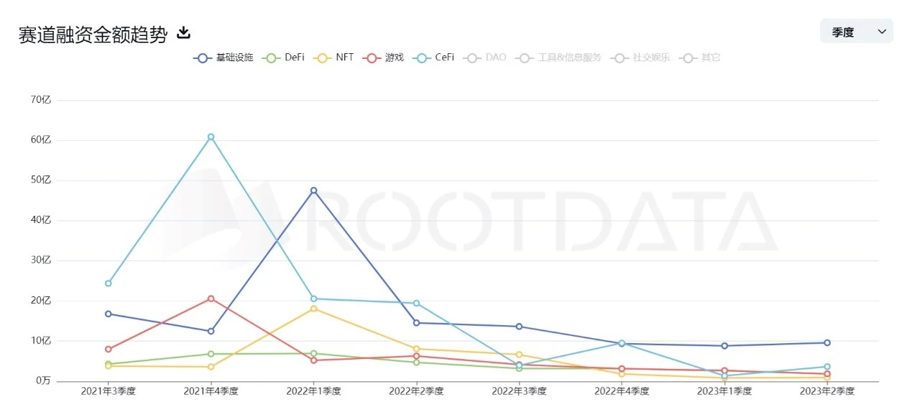
Task: Hide the 游戏 series in legend
Action: tap(384, 58)
